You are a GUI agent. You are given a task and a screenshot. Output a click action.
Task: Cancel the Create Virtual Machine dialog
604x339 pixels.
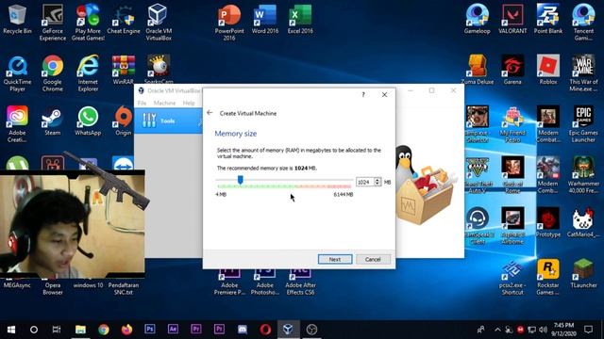(x=373, y=260)
